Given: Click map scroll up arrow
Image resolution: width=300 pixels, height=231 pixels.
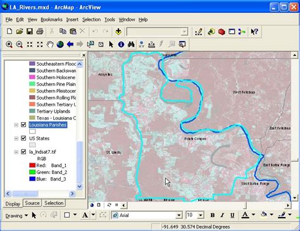Looking at the screenshot, I should pos(294,55).
